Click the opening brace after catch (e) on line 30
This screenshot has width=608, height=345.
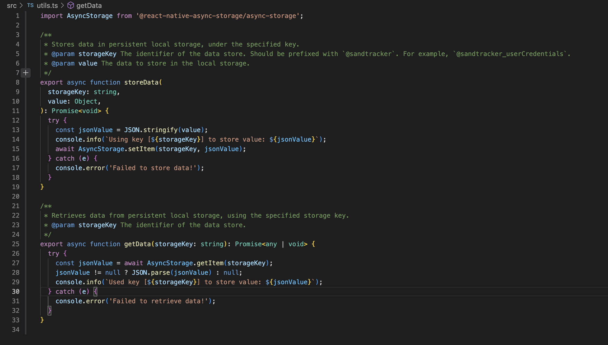(x=95, y=292)
